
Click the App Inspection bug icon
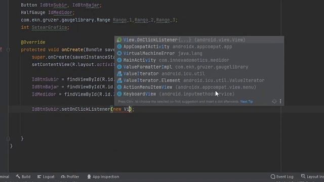click(x=89, y=176)
